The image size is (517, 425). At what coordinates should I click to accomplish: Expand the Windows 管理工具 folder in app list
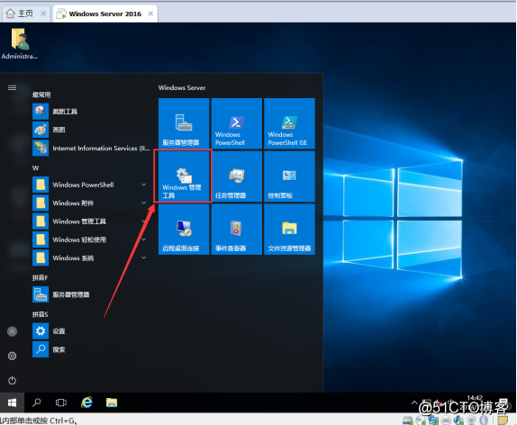coord(91,222)
